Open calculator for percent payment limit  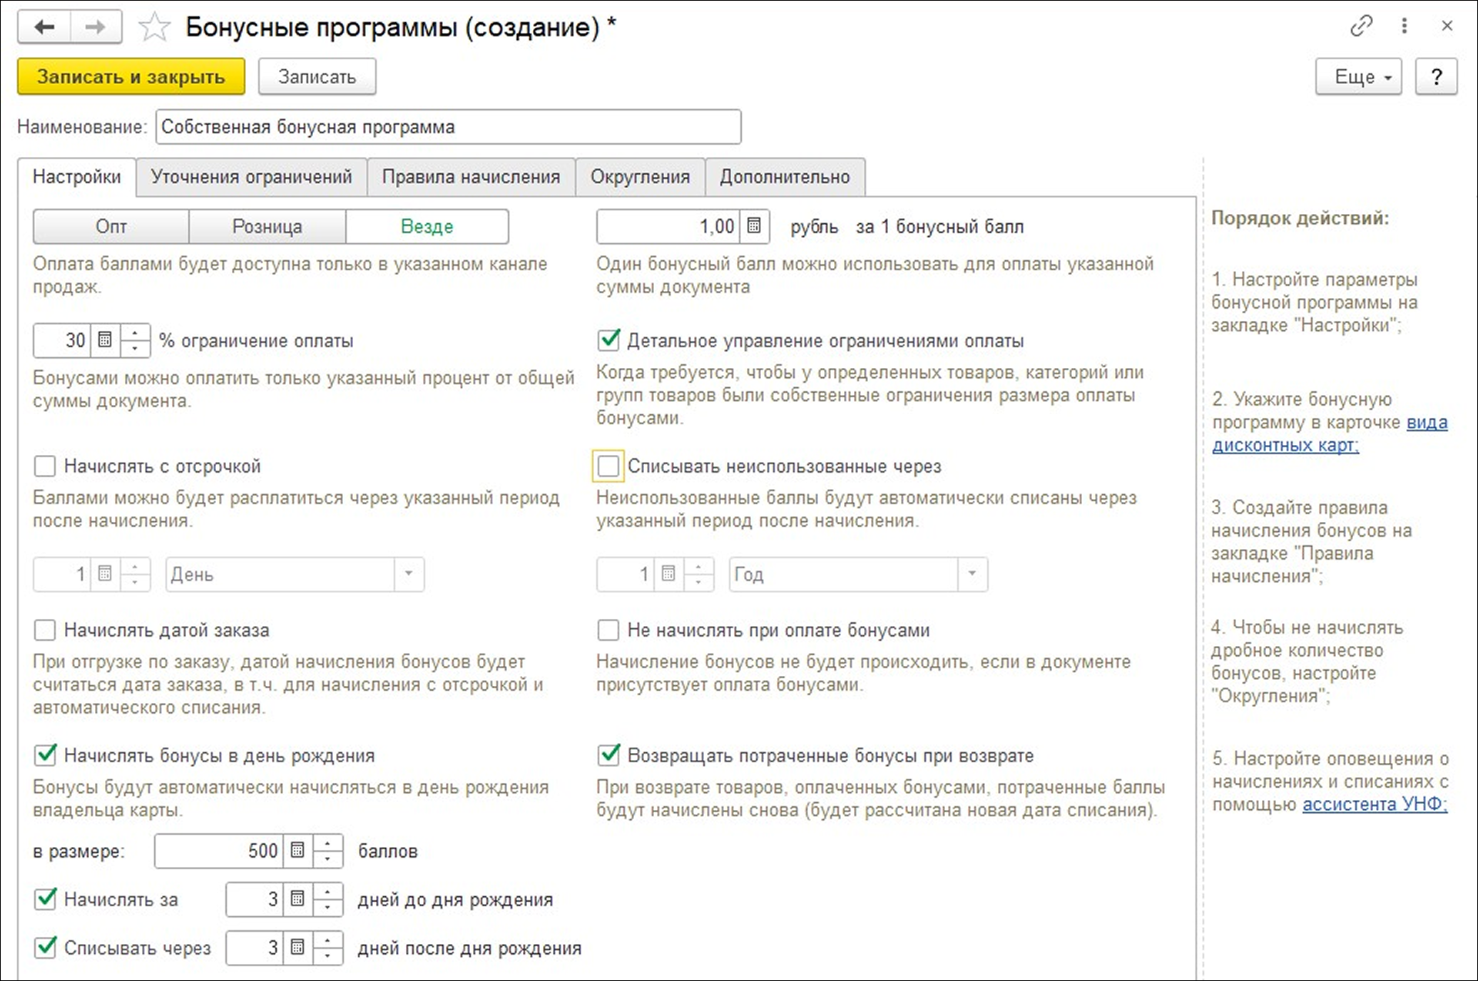click(105, 340)
